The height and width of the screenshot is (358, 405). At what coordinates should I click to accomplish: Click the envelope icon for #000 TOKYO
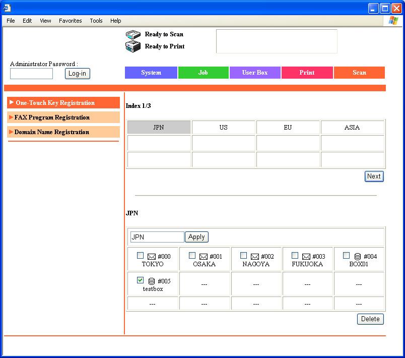click(151, 257)
